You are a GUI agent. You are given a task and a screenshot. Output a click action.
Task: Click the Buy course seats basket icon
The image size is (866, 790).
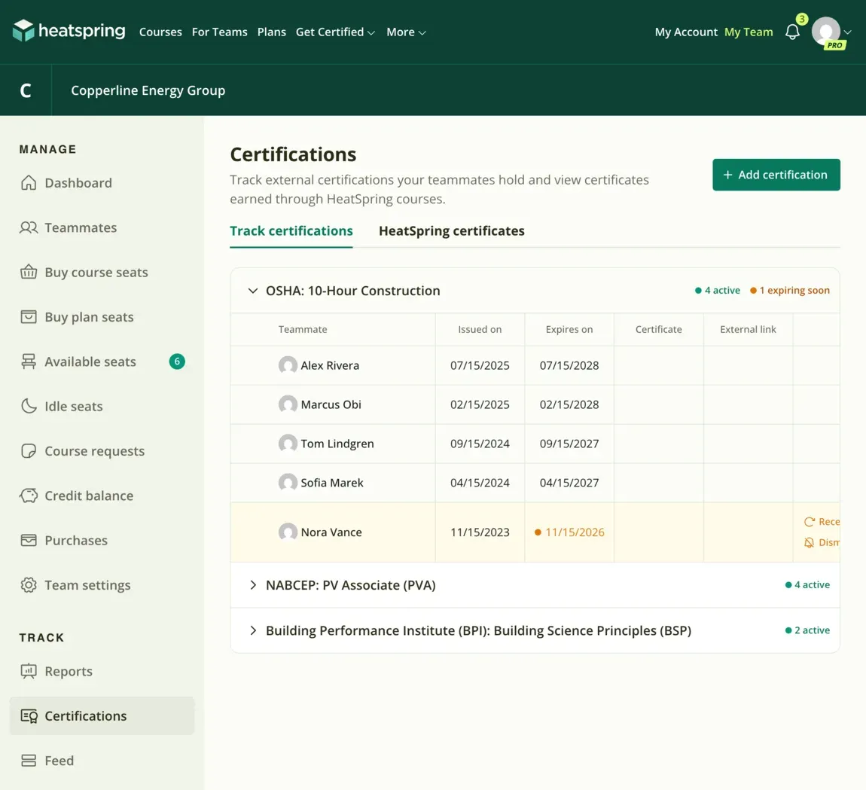coord(29,273)
